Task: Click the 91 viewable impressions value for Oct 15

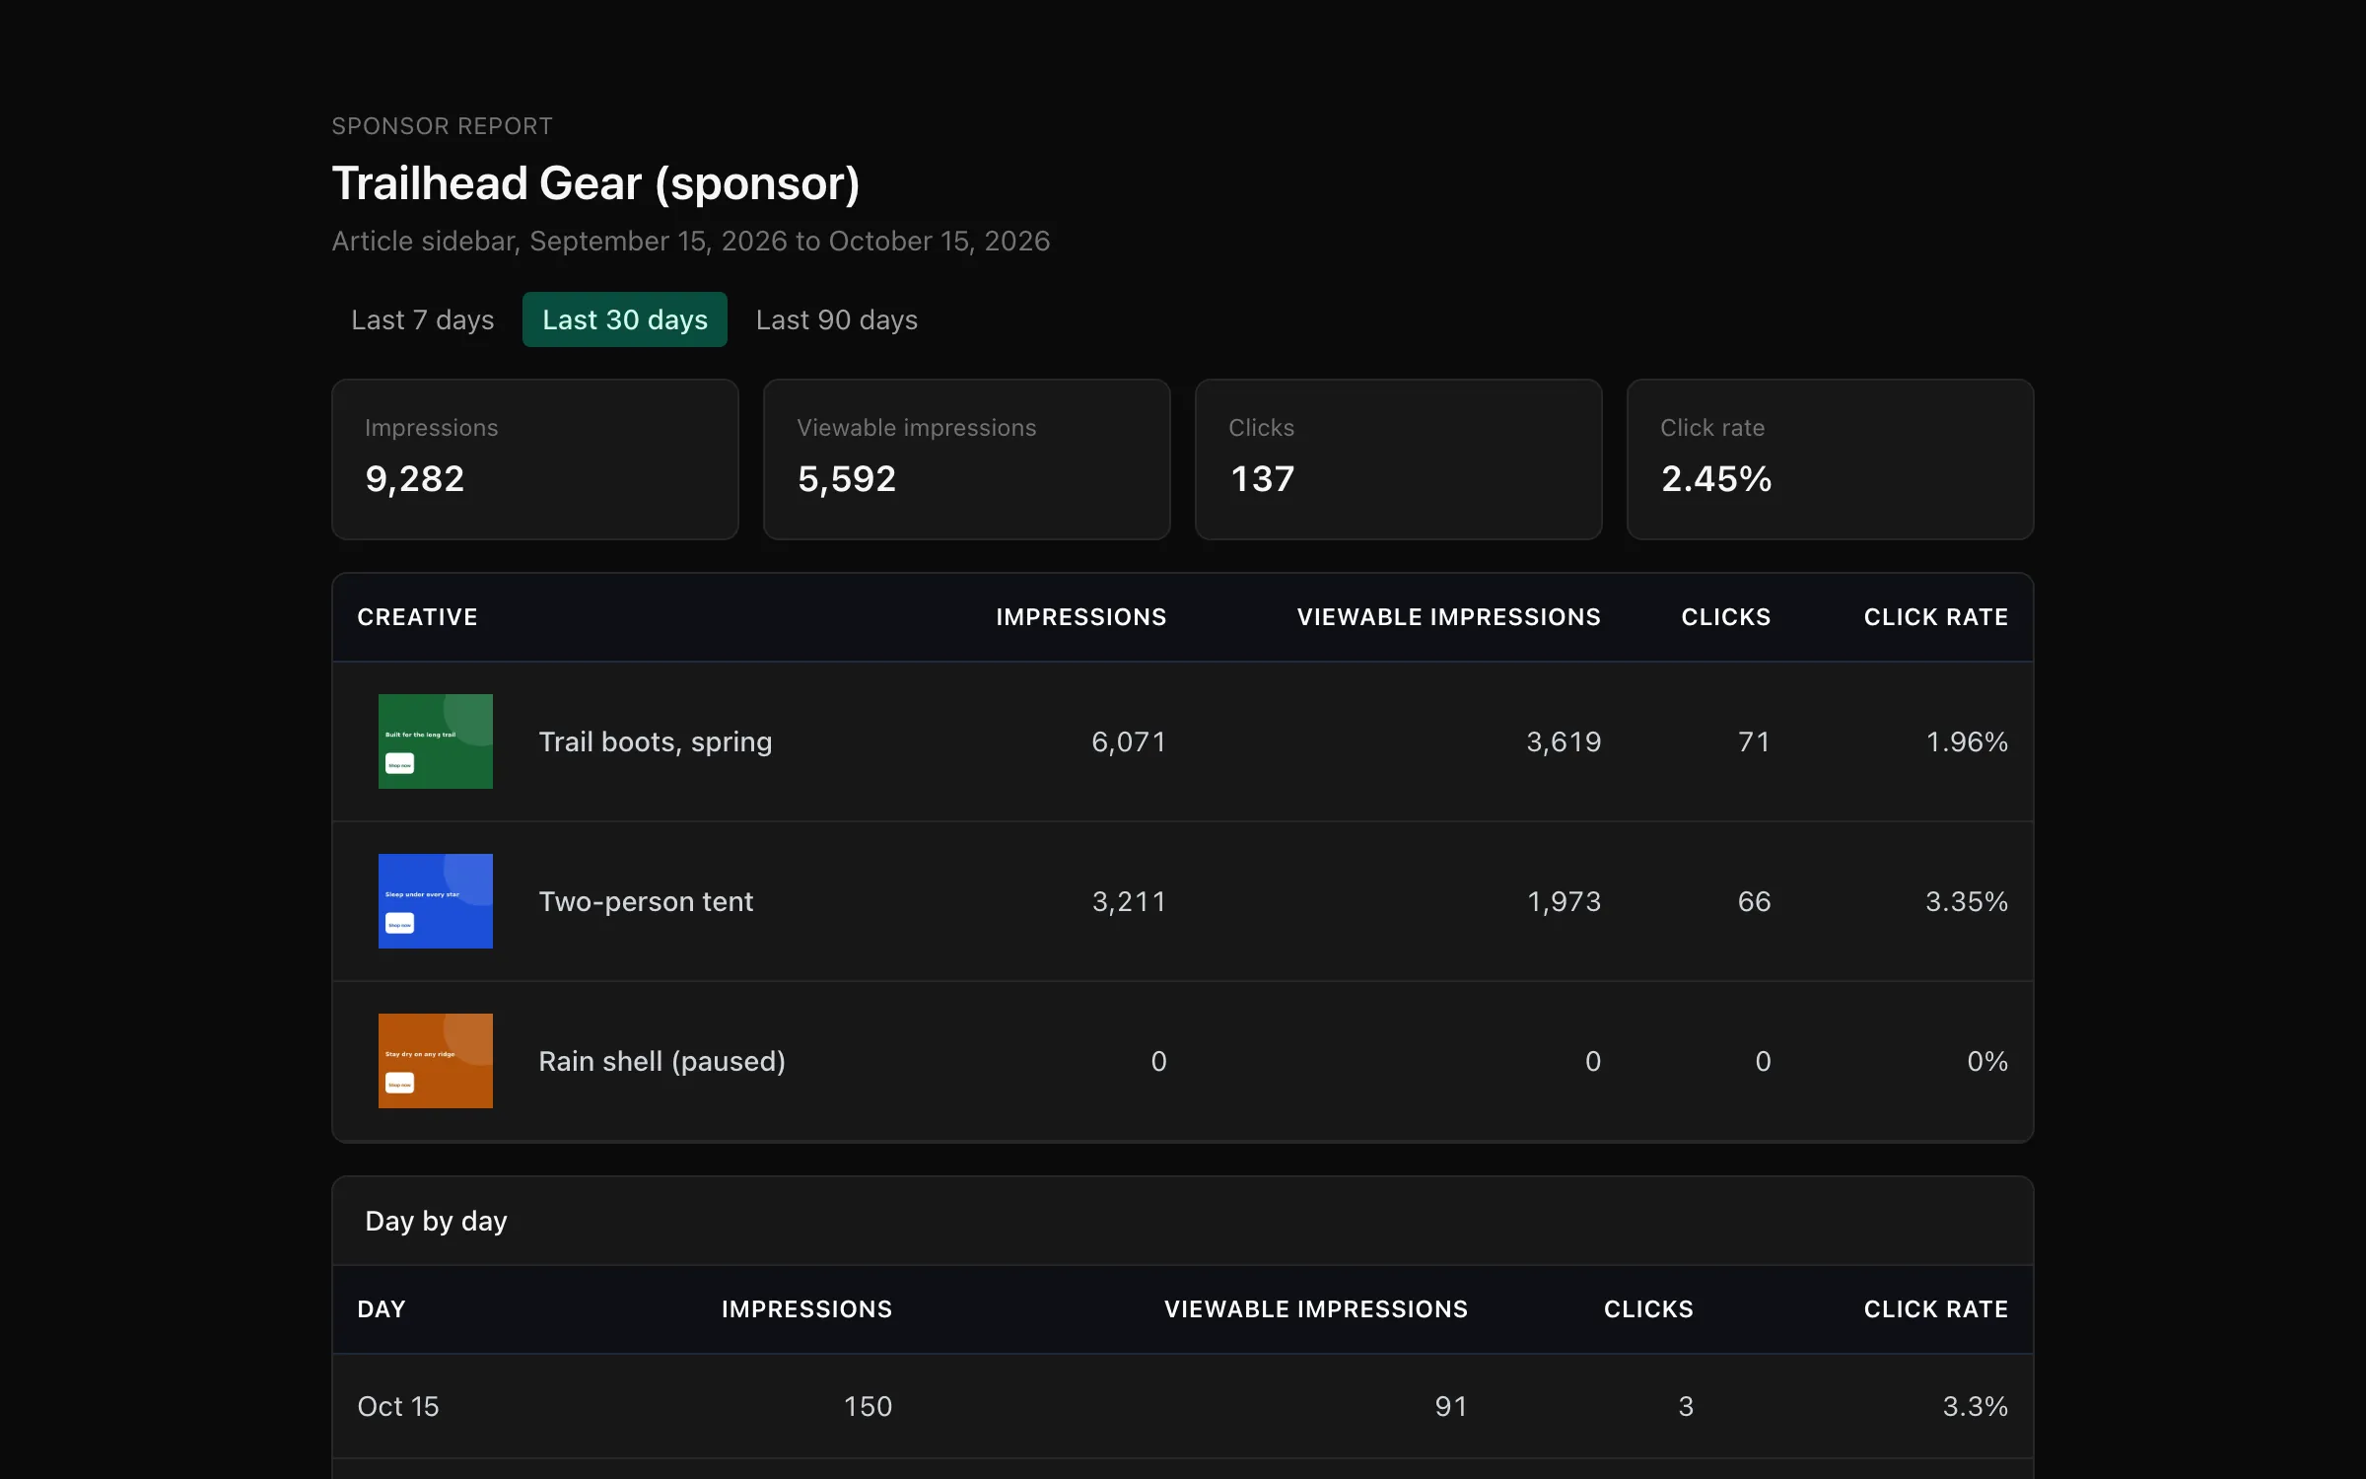Action: [1451, 1406]
